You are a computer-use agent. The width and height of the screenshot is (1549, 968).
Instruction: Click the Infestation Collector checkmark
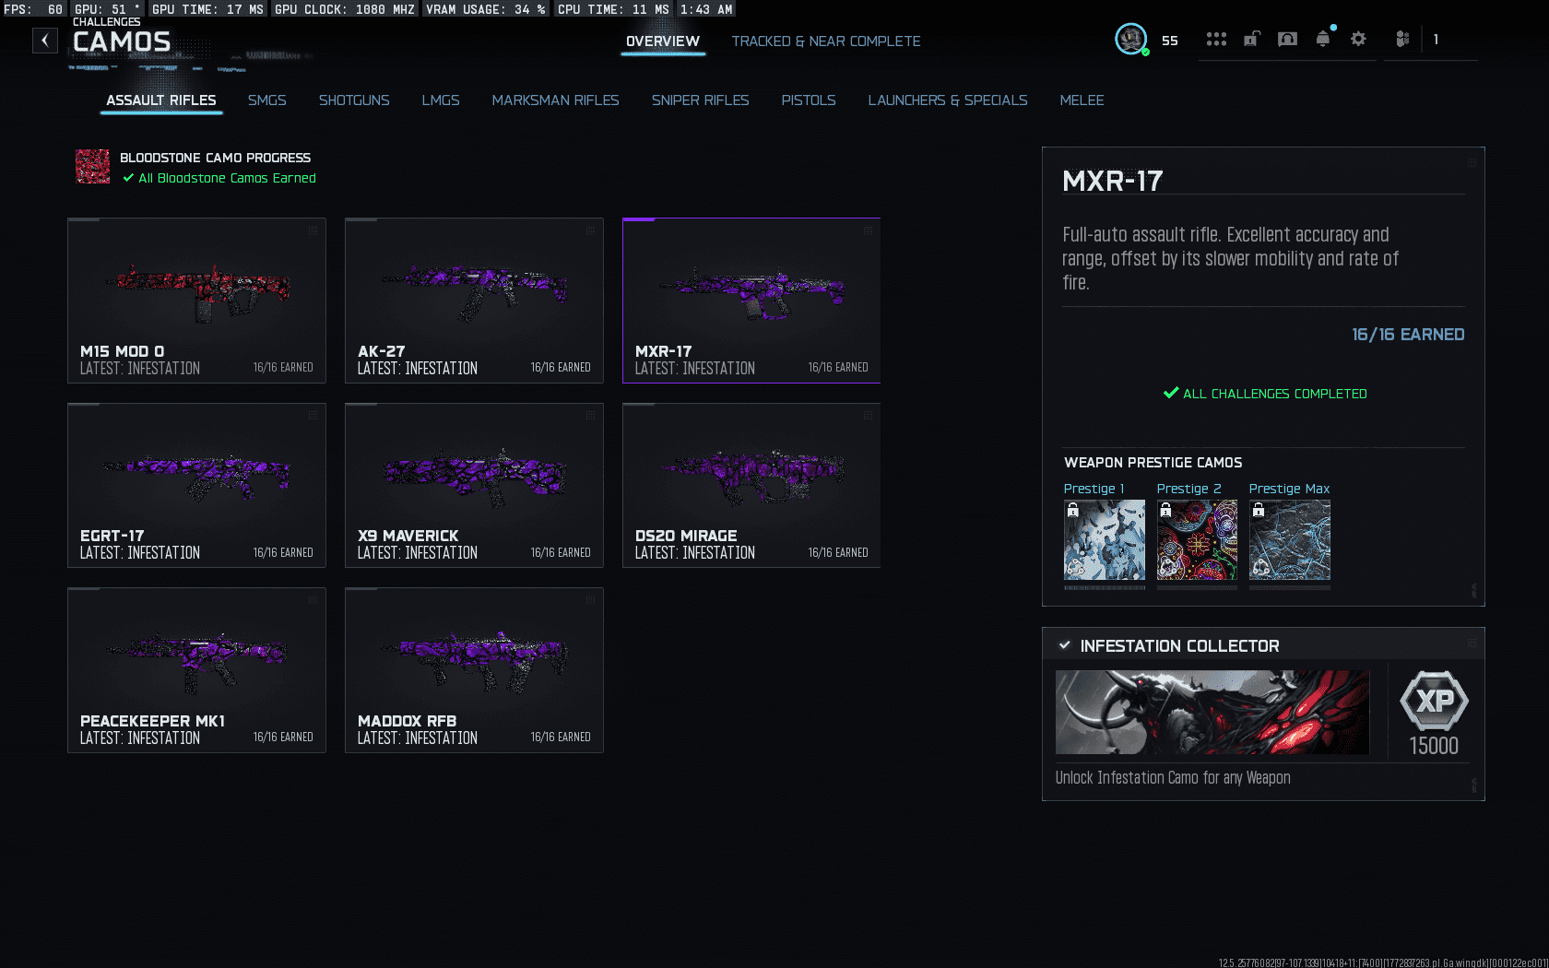[1065, 645]
